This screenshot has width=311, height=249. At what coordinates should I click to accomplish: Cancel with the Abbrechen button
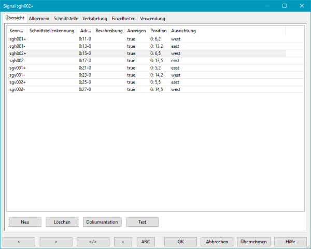[217, 242]
